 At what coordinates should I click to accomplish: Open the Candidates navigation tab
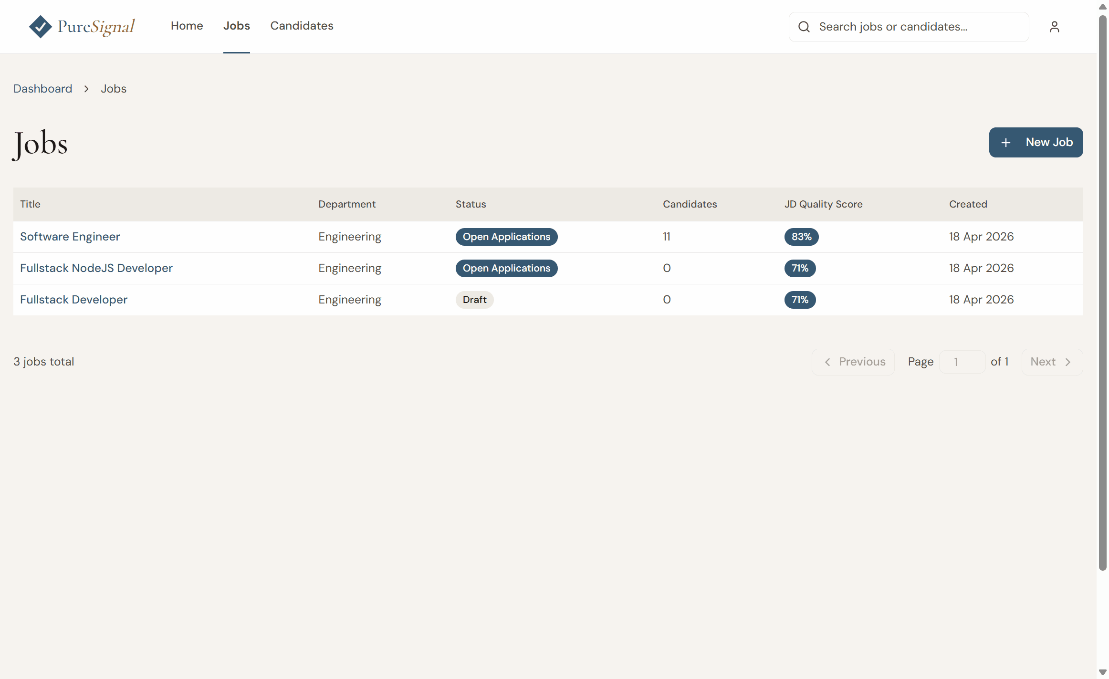click(302, 26)
